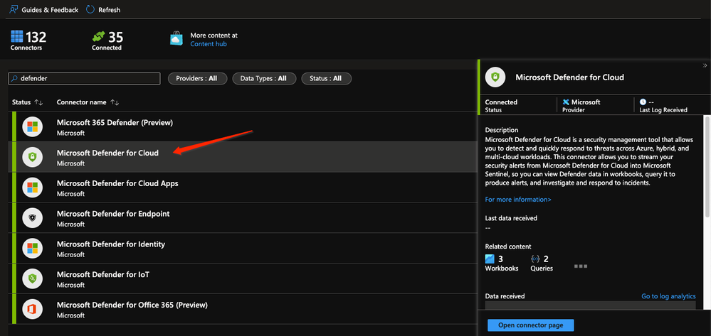This screenshot has height=336, width=711.
Task: Click the Data received chart area
Action: tap(591, 306)
